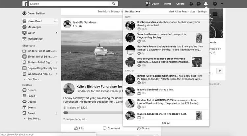Image resolution: width=247 pixels, height=136 pixels.
Task: Click the Events calendar icon
Action: point(24,107)
